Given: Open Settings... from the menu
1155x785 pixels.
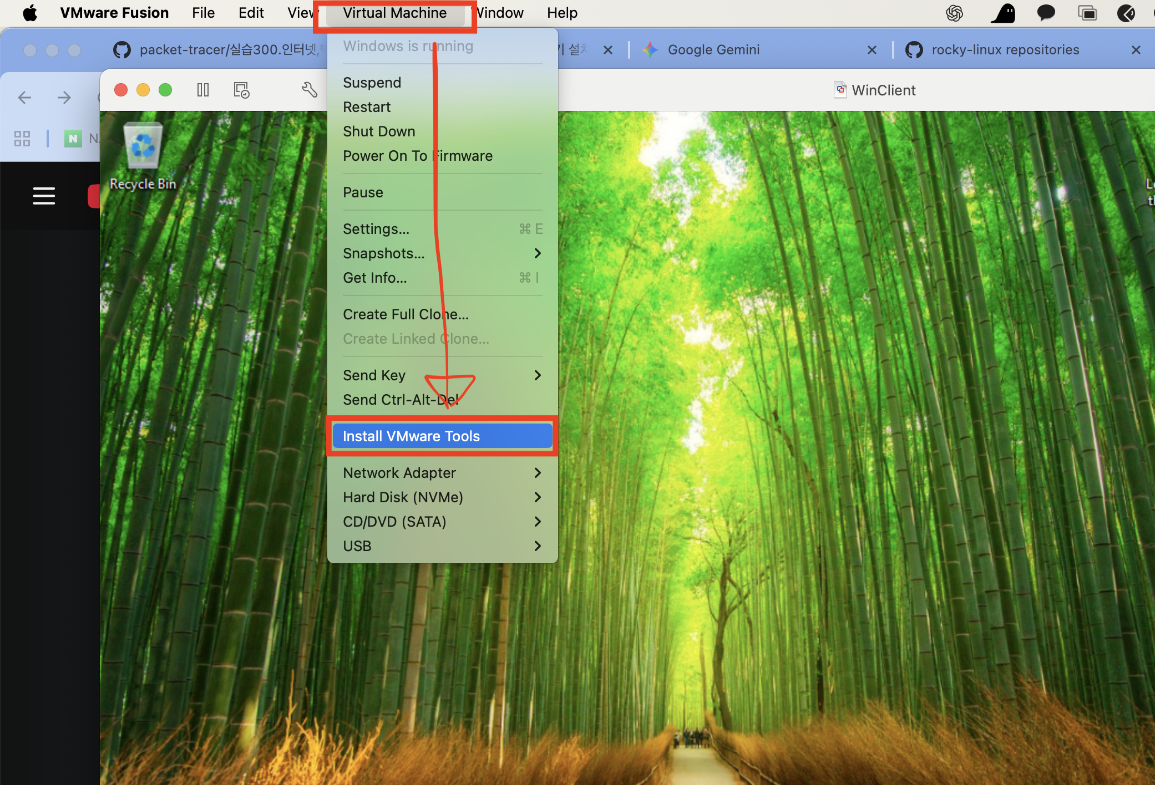Looking at the screenshot, I should pyautogui.click(x=442, y=229).
